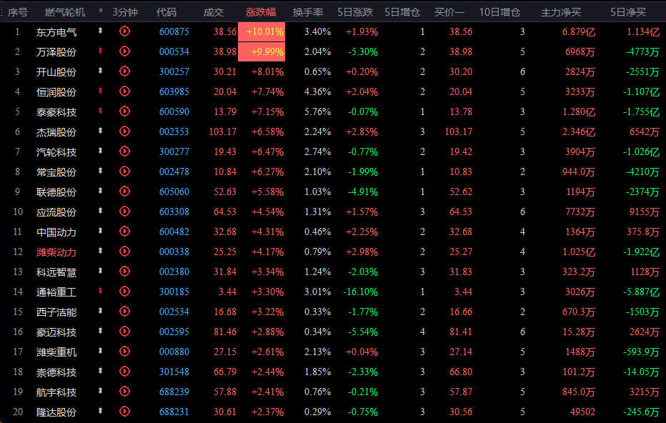Open stock code 600875 link

[x=174, y=32]
